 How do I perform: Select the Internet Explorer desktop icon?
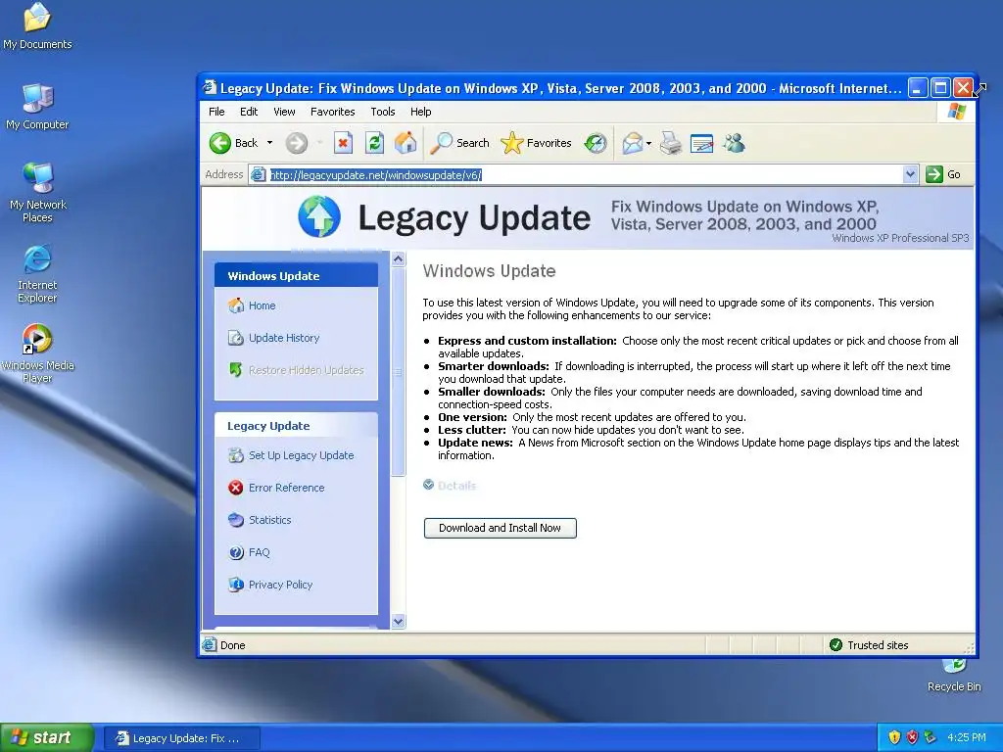[x=37, y=274]
